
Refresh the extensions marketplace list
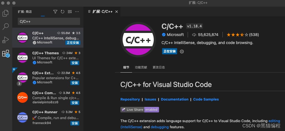[63, 12]
